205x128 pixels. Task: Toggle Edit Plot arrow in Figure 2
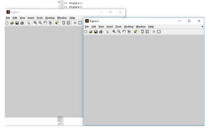coord(108,32)
